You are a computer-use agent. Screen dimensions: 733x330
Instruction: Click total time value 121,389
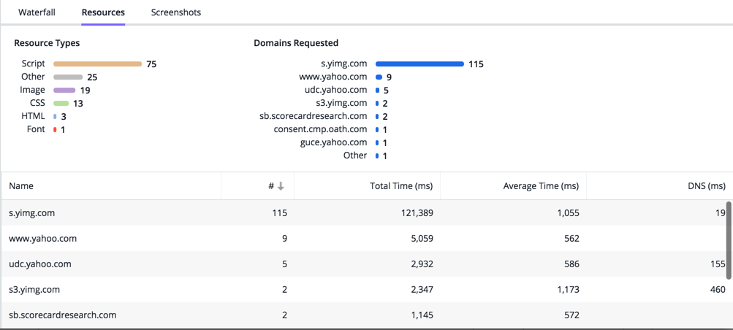[417, 213]
